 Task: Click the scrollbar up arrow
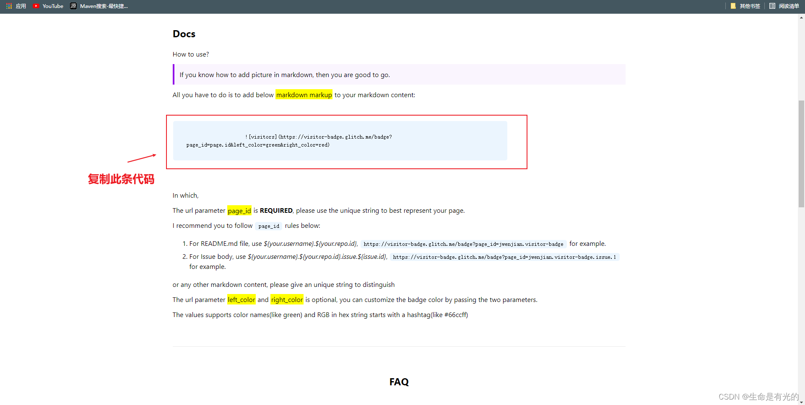pyautogui.click(x=801, y=18)
